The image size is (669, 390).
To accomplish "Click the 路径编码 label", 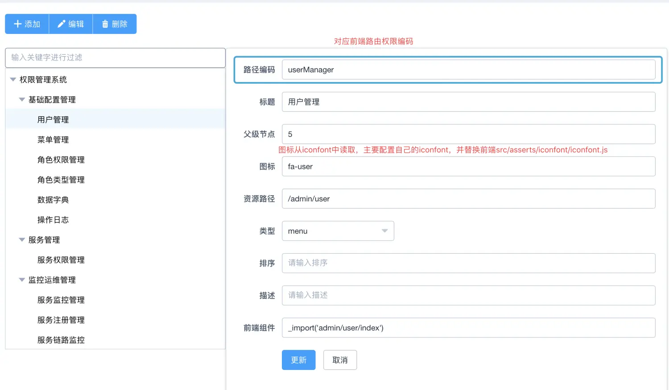I will [259, 70].
